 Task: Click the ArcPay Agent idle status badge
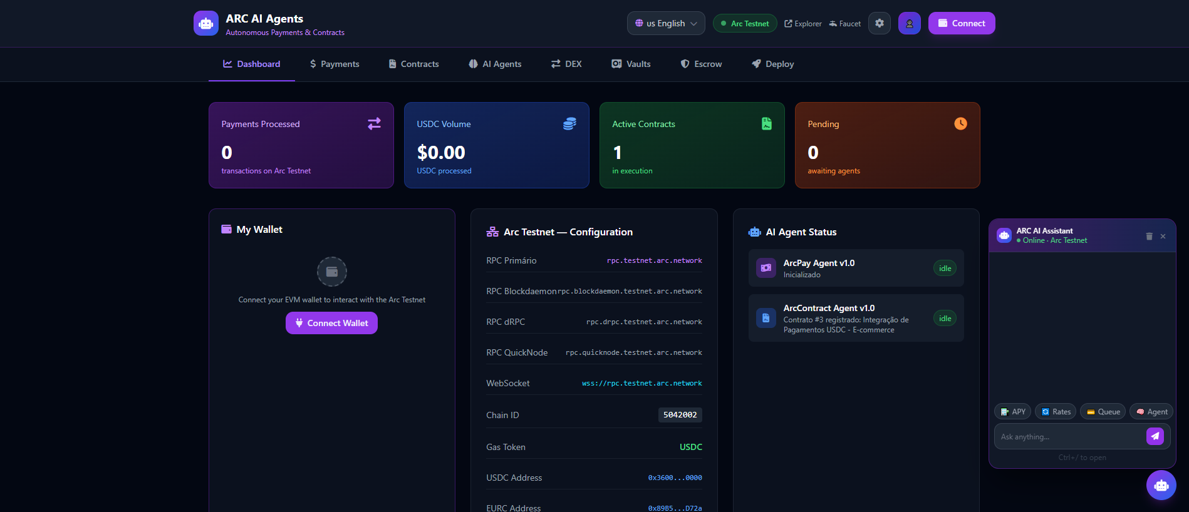coord(945,268)
